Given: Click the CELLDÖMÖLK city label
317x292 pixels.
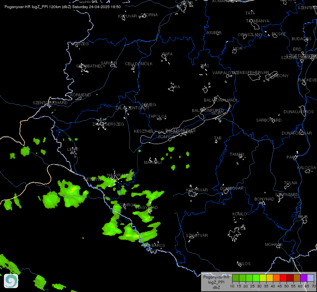Looking at the screenshot, I should tap(139, 64).
